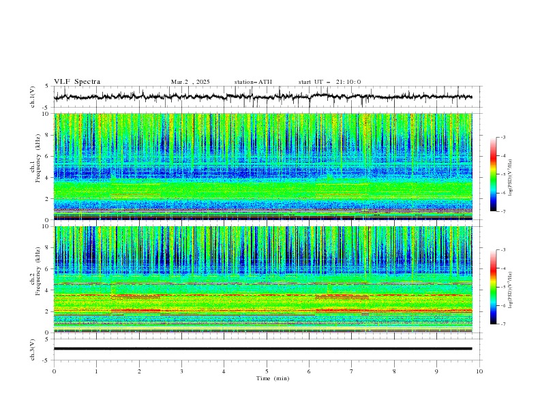Click the flat ch.3 voltage trace

(x=262, y=349)
